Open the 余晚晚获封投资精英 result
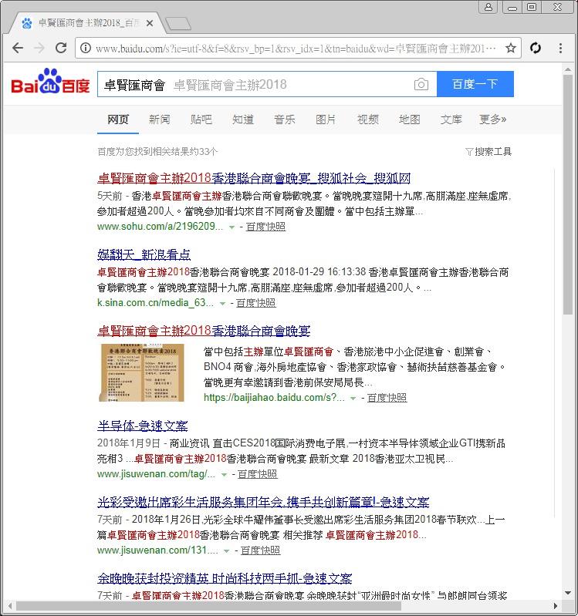578x616 pixels. point(225,578)
